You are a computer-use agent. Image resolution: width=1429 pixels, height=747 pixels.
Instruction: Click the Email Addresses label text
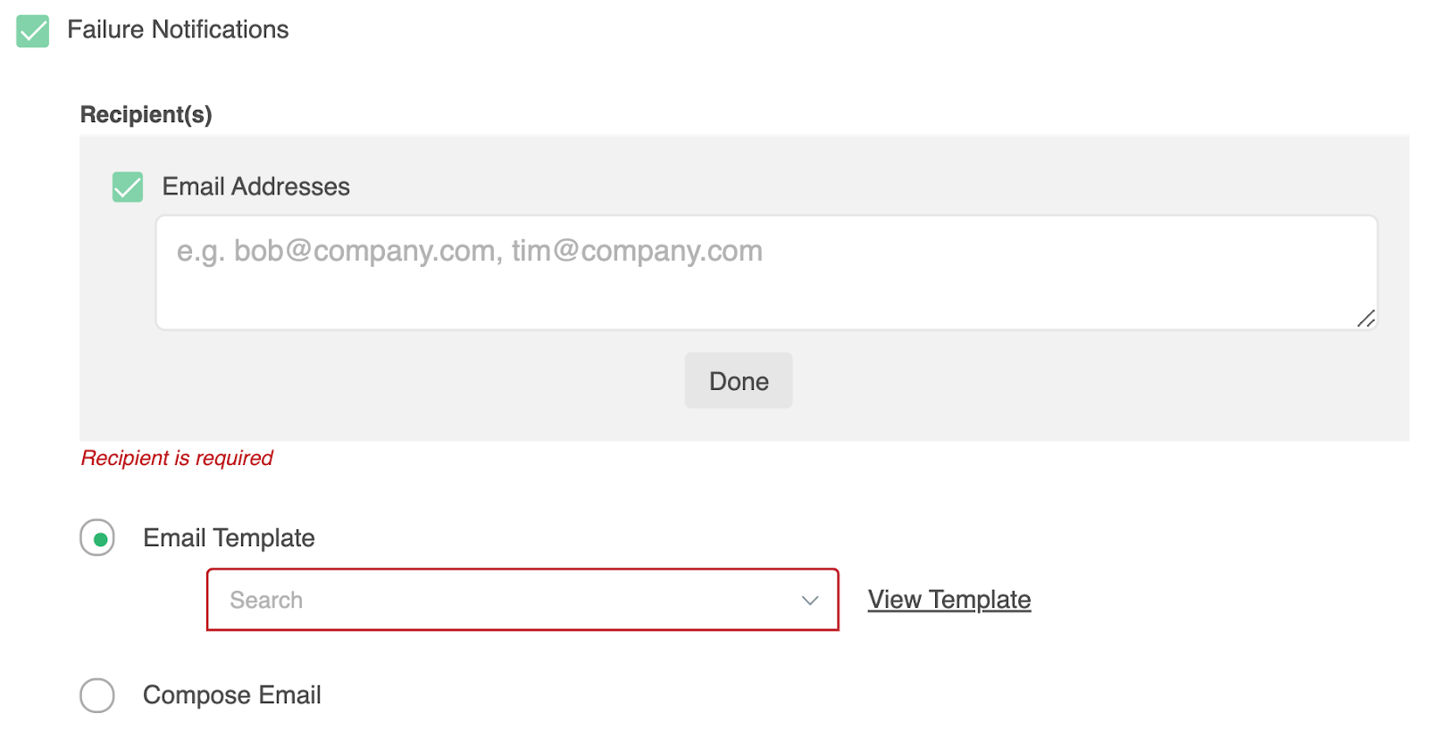(x=255, y=187)
